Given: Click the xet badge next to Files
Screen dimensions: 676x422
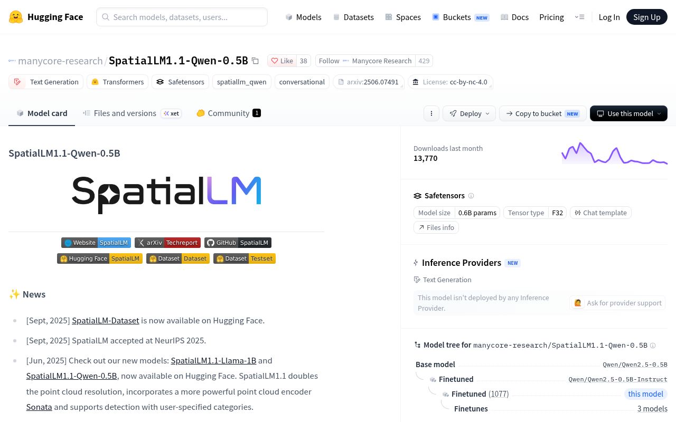Looking at the screenshot, I should (171, 113).
